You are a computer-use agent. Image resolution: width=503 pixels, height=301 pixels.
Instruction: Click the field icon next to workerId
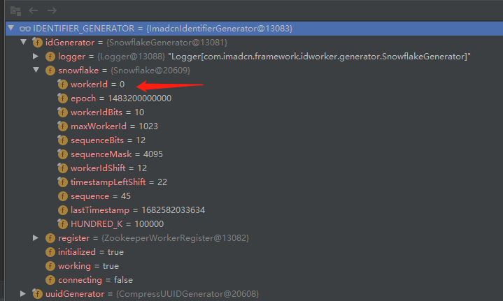click(x=63, y=84)
